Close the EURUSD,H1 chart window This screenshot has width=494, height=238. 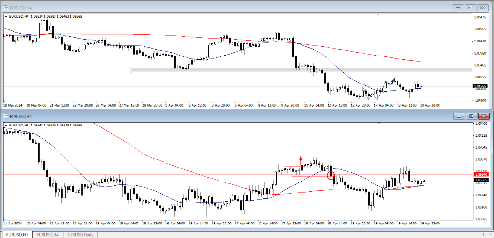pos(484,116)
